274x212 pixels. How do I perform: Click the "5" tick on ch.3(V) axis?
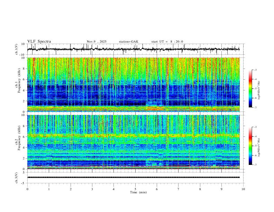point(24,173)
